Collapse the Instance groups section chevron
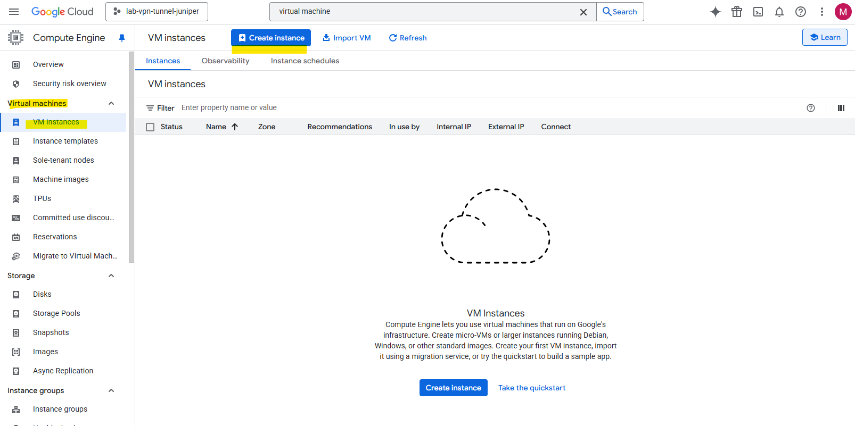Viewport: 855px width, 426px height. pos(111,390)
